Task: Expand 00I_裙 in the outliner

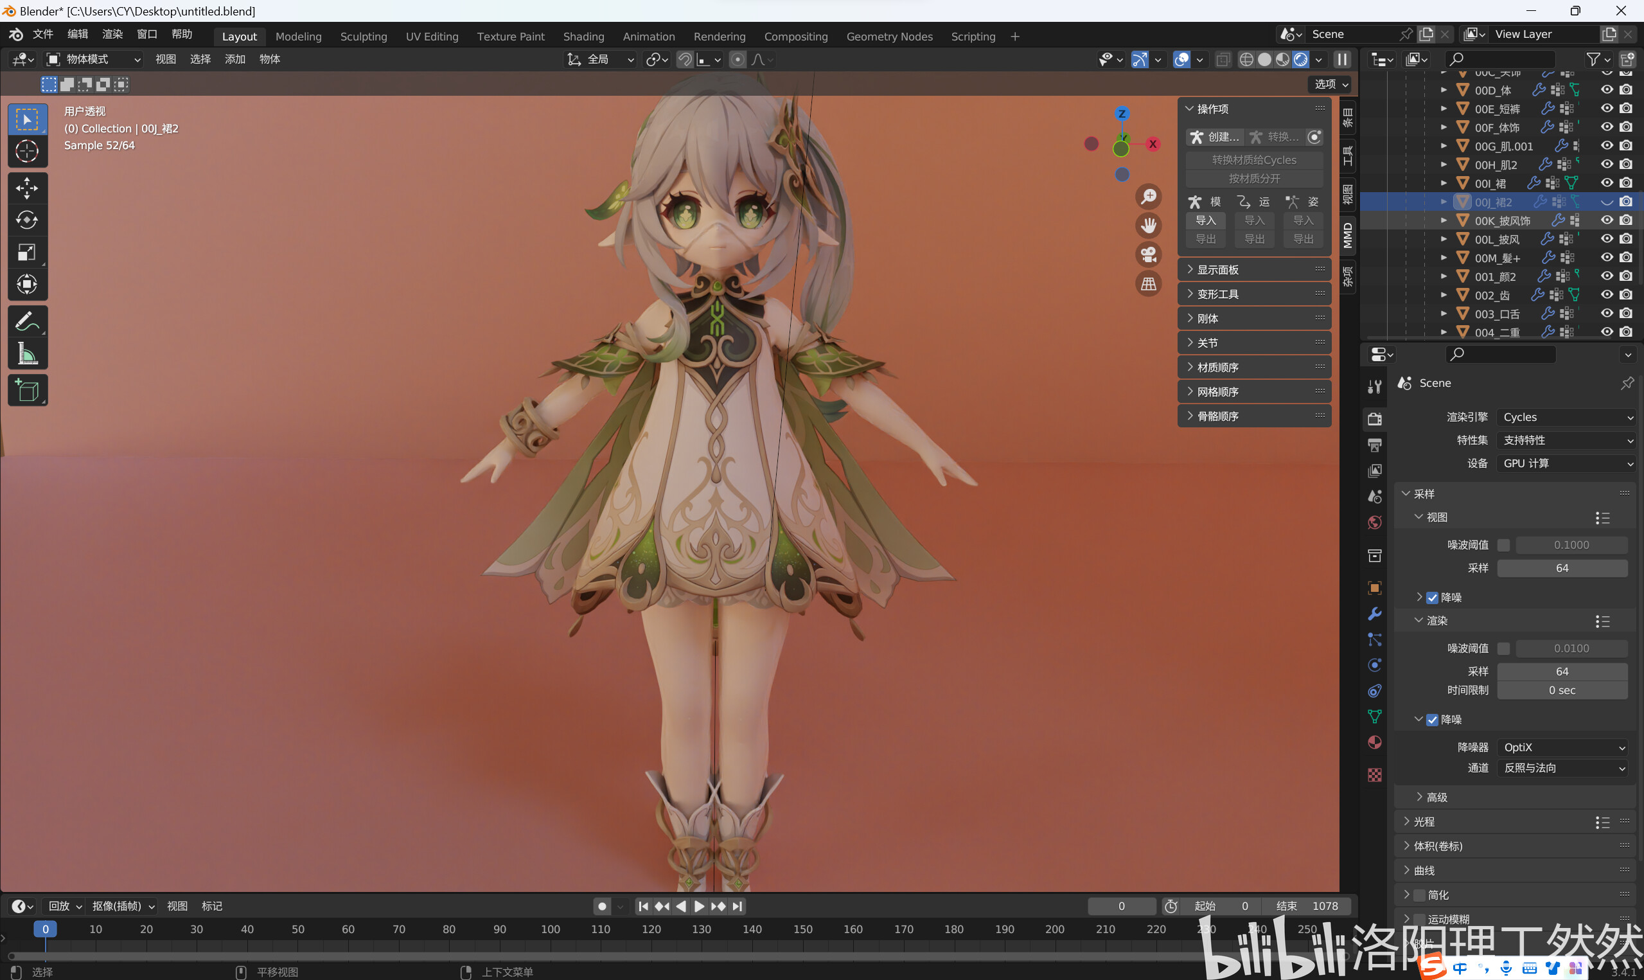Action: click(1444, 184)
